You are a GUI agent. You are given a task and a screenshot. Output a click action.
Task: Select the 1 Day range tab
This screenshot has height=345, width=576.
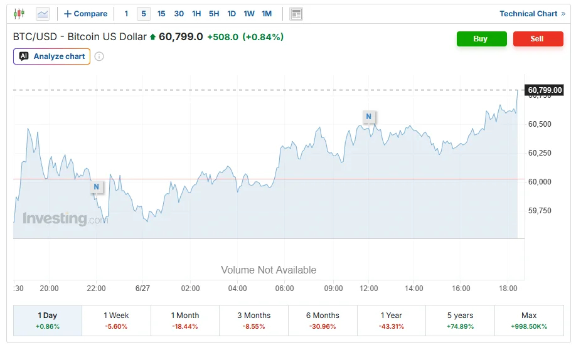coord(48,321)
